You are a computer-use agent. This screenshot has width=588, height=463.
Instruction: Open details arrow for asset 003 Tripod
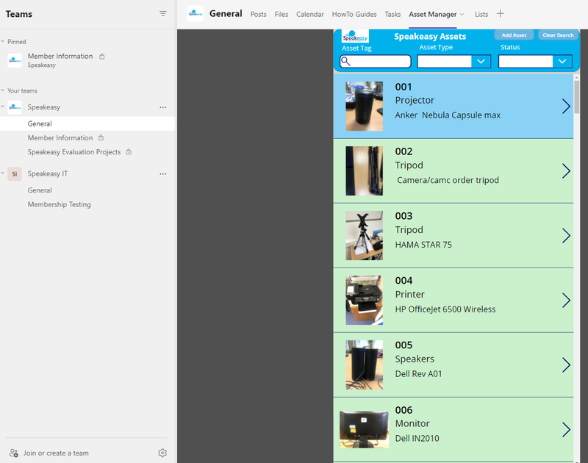click(566, 236)
